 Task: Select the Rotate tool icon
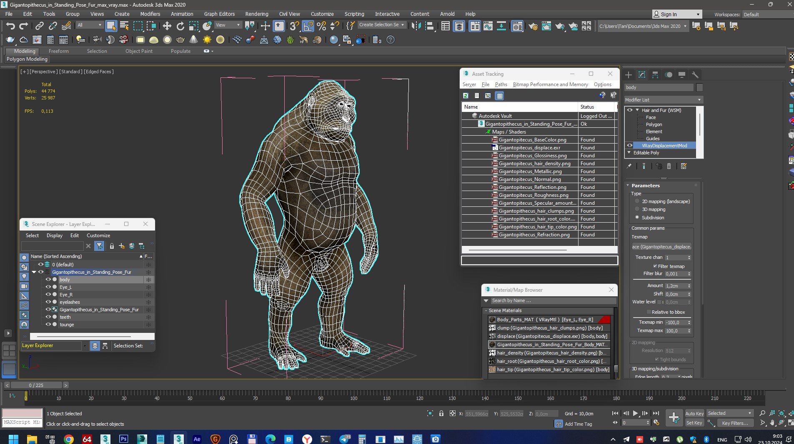[x=180, y=26]
